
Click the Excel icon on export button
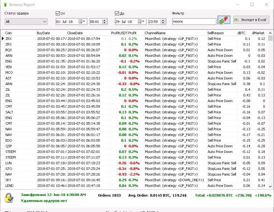237,20
